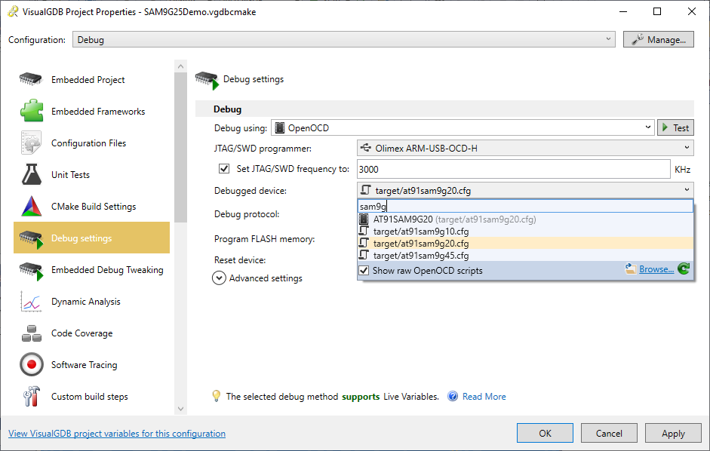Open the JTAG/SWD programmer dropdown
This screenshot has width=710, height=451.
(525, 148)
